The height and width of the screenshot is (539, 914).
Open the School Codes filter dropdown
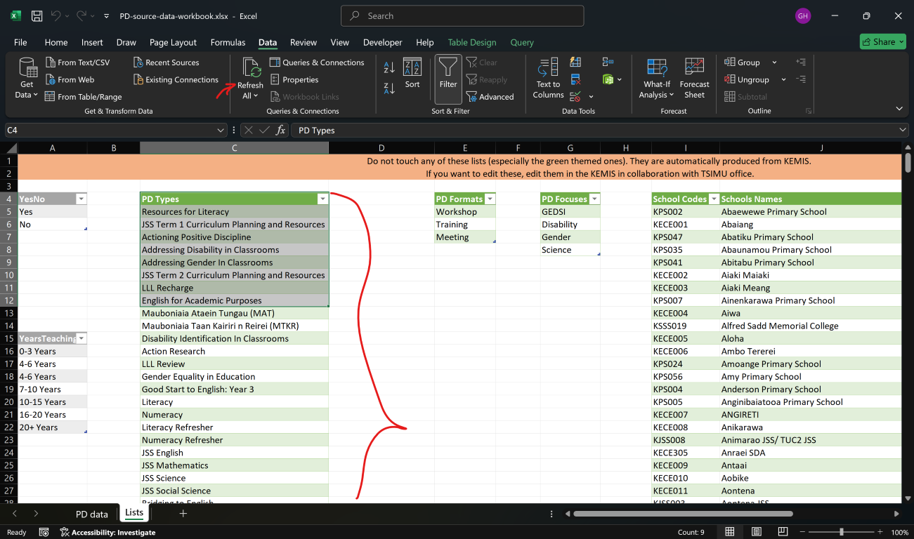point(714,199)
